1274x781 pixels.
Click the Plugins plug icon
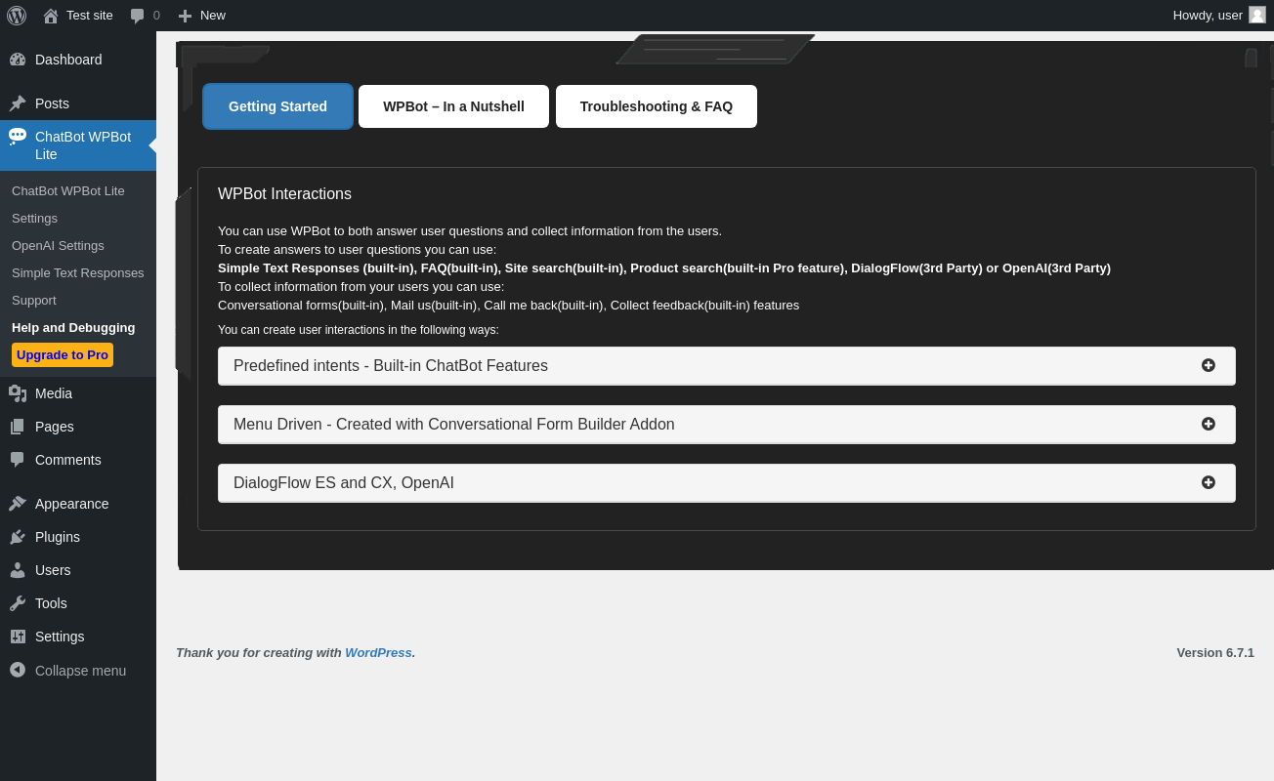click(18, 537)
